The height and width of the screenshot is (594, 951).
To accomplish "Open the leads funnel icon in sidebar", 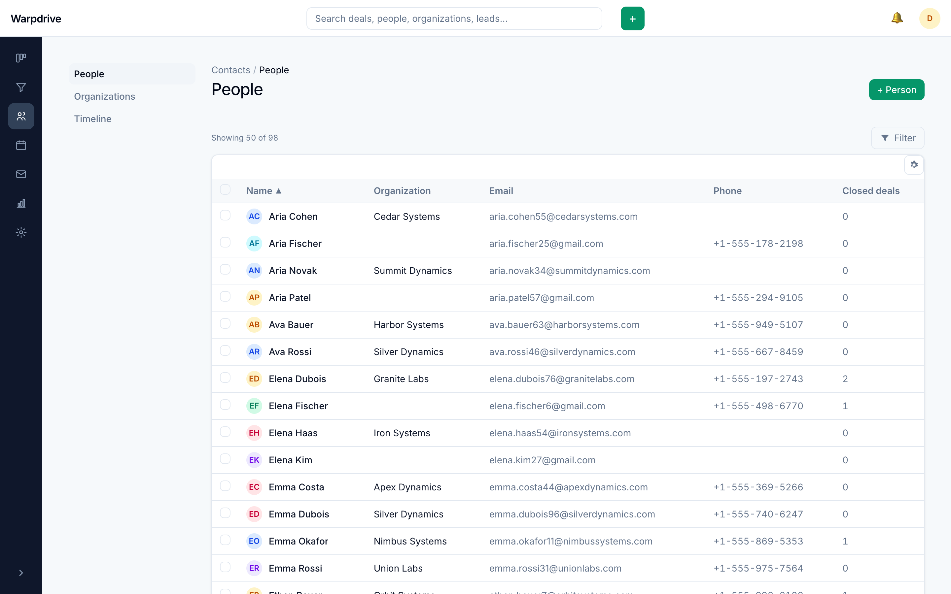I will coord(21,87).
